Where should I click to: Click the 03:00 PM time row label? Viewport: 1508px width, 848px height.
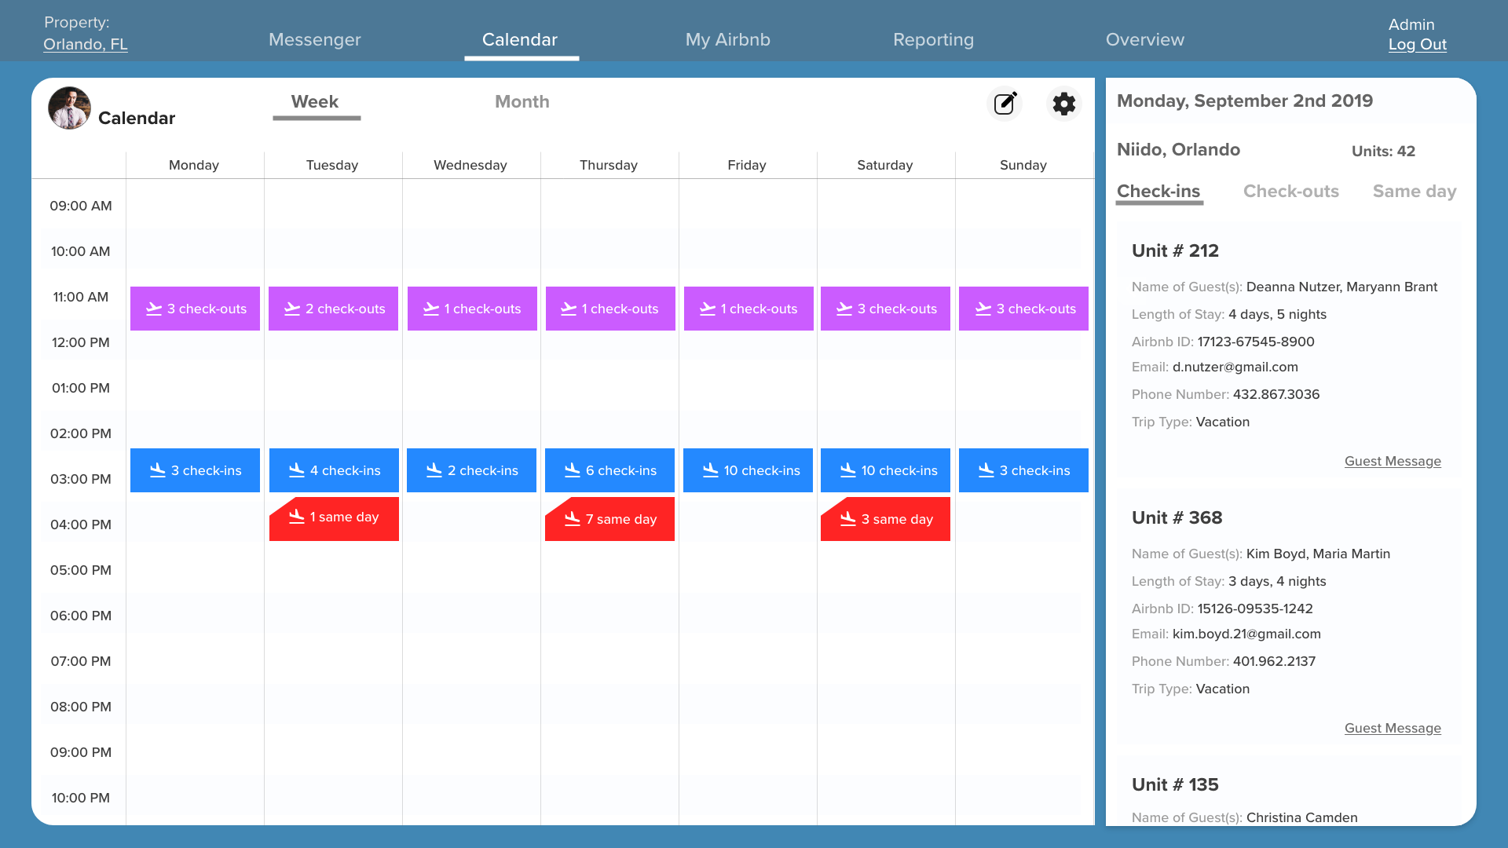point(81,480)
